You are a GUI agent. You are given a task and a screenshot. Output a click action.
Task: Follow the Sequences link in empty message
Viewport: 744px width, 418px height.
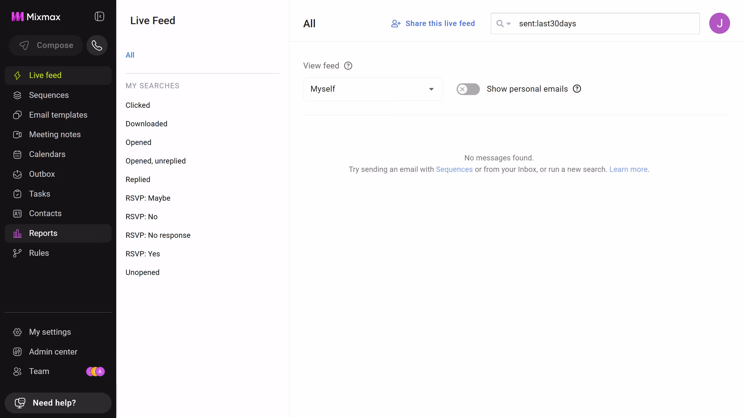(x=454, y=169)
